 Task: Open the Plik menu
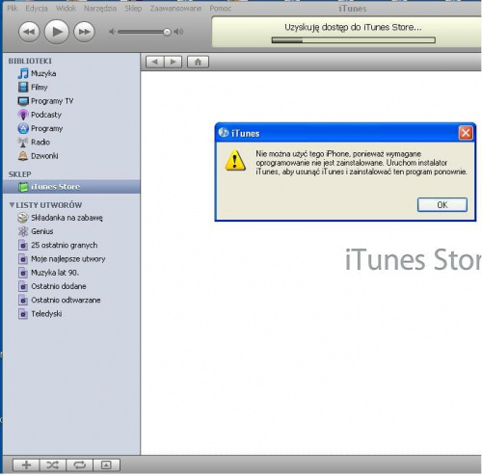pyautogui.click(x=13, y=9)
